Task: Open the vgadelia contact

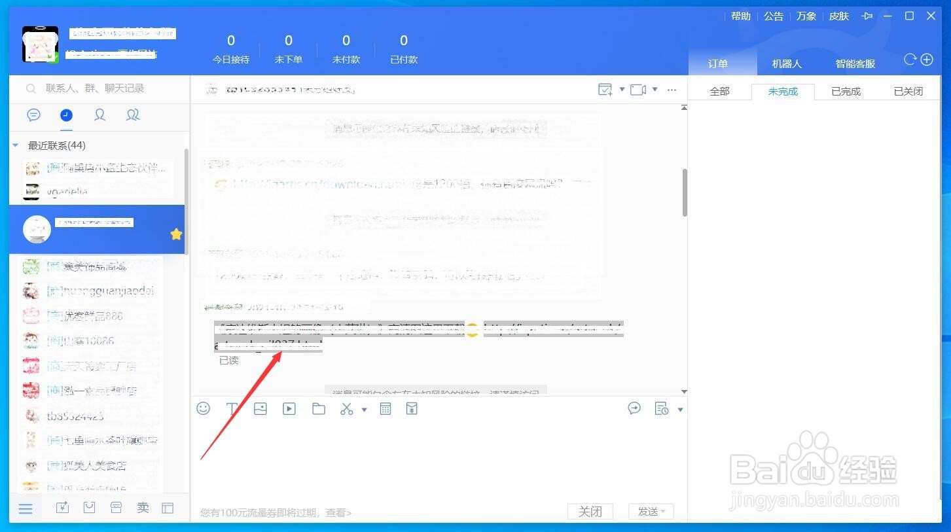Action: (x=97, y=191)
